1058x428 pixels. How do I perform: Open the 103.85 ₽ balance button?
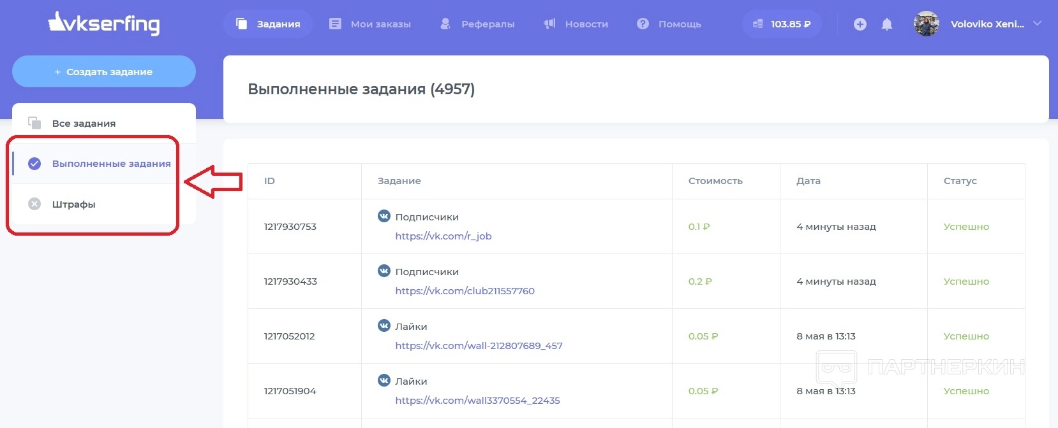(x=782, y=24)
